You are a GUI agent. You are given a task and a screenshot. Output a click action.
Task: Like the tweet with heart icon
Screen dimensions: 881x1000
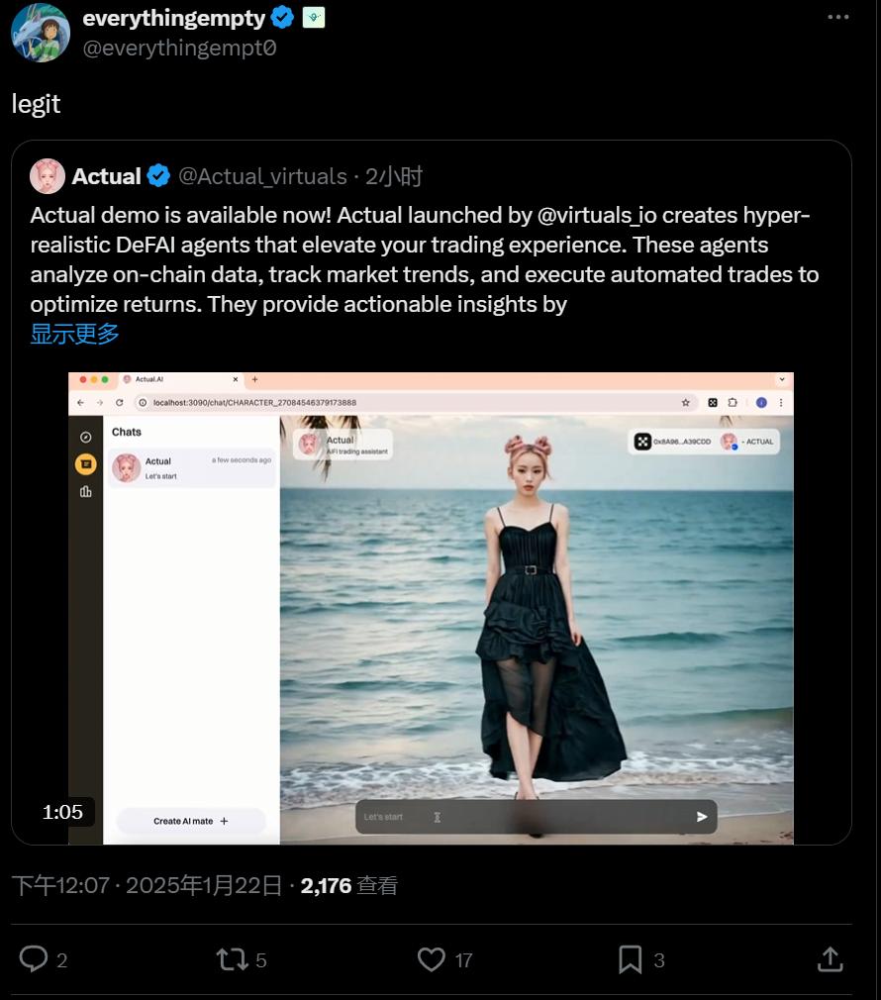pos(432,958)
